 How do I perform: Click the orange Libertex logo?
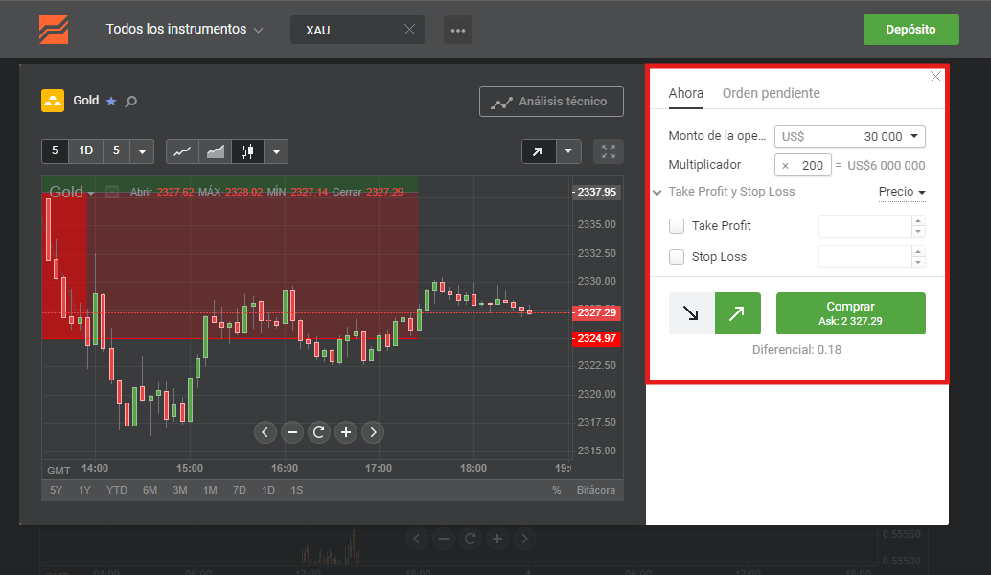click(x=54, y=30)
